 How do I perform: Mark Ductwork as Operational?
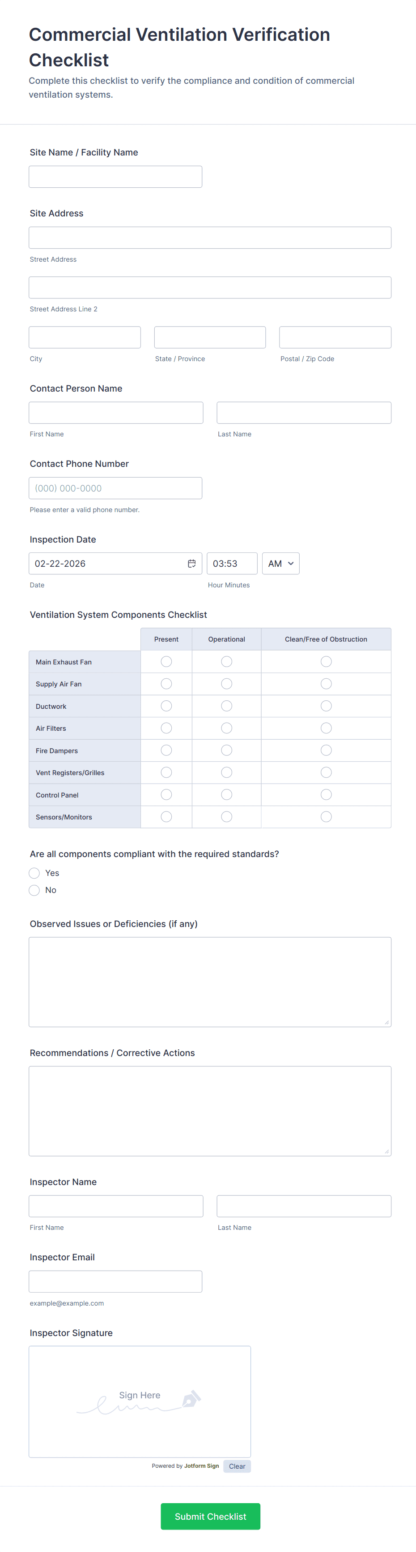coord(227,706)
